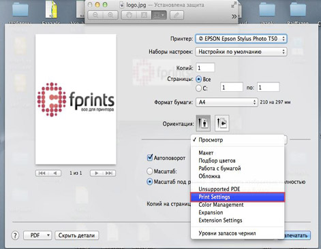Click the yellow zip archive desktop icon

pyautogui.click(x=51, y=10)
